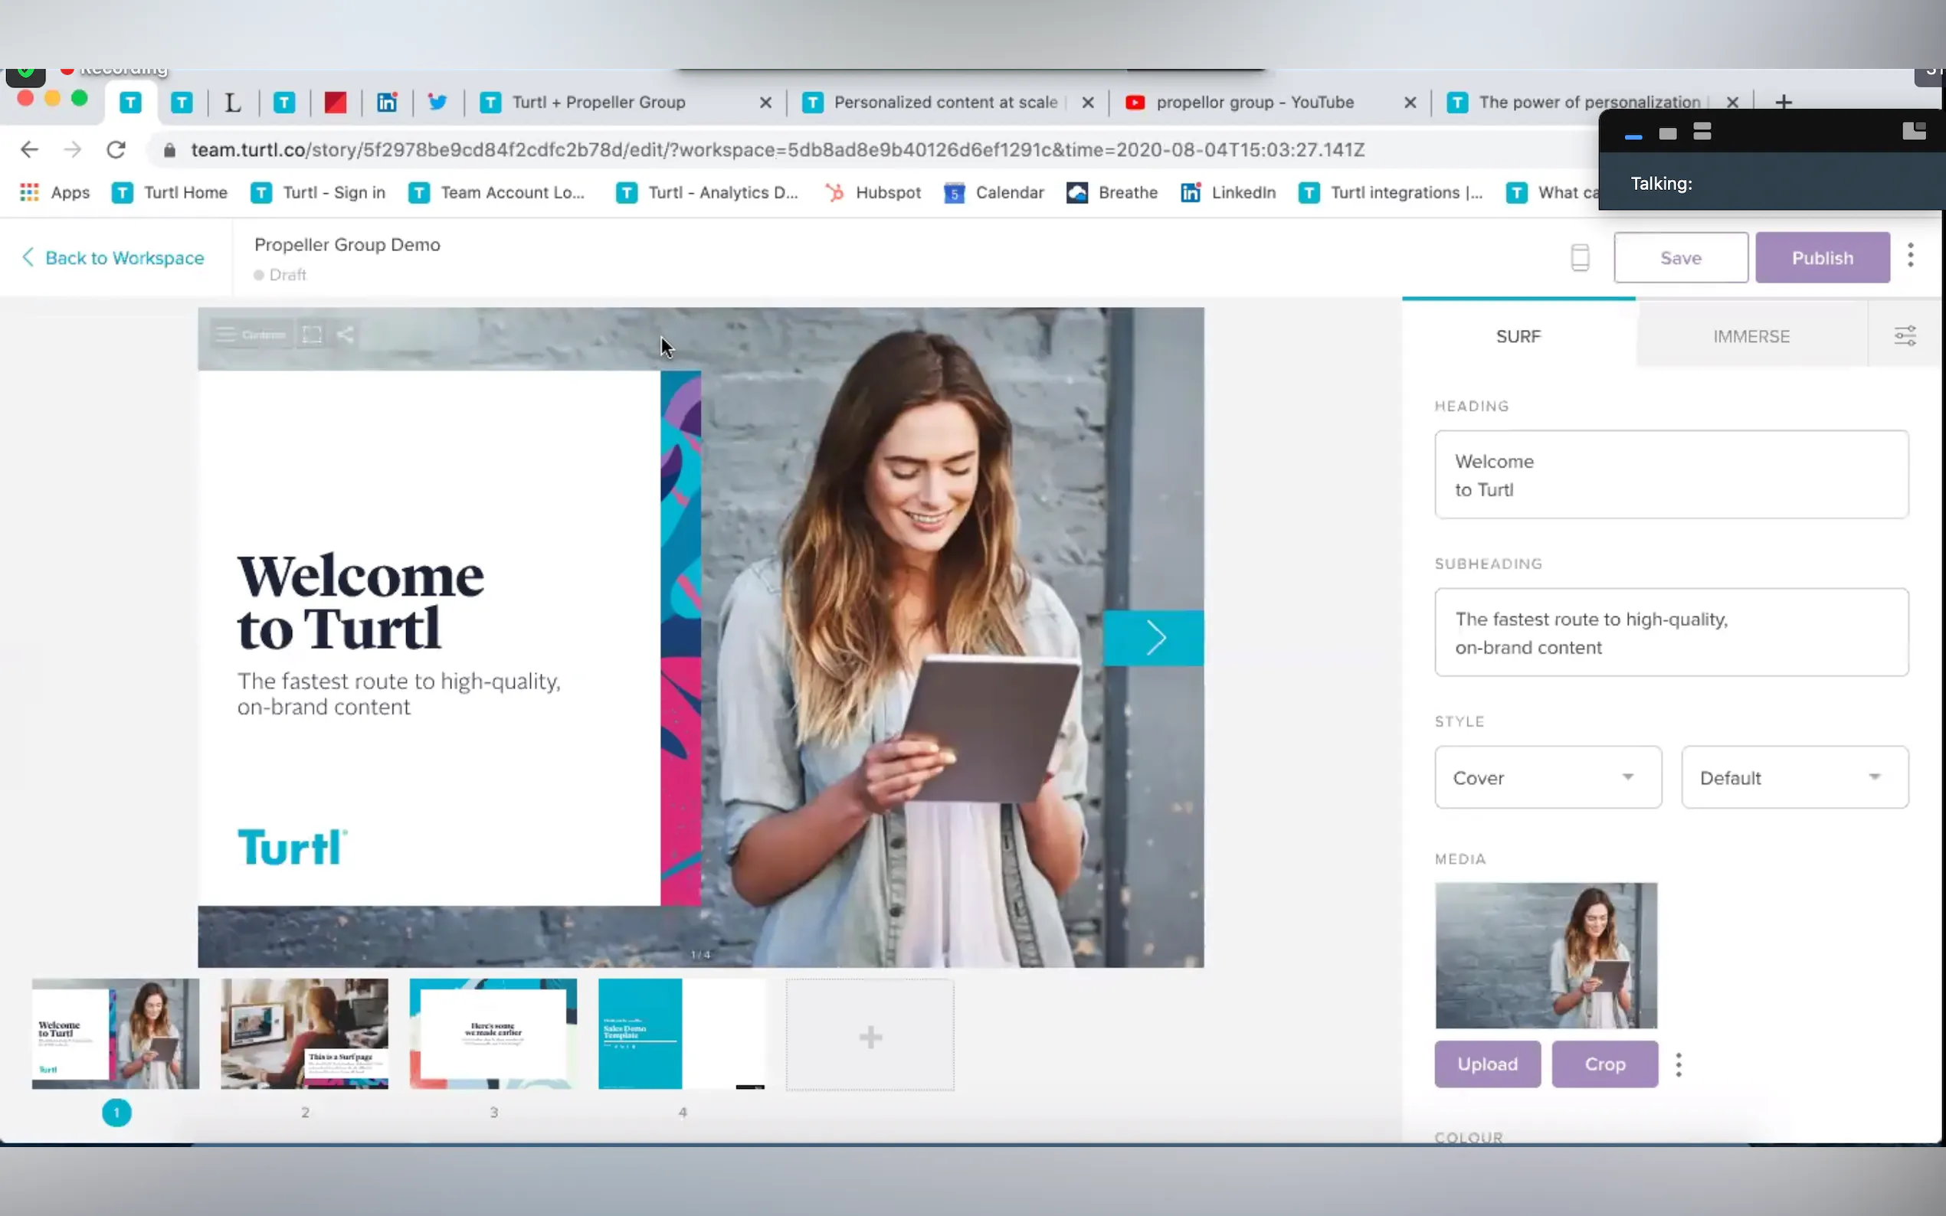
Task: Go Back to Workspace
Action: tap(113, 257)
